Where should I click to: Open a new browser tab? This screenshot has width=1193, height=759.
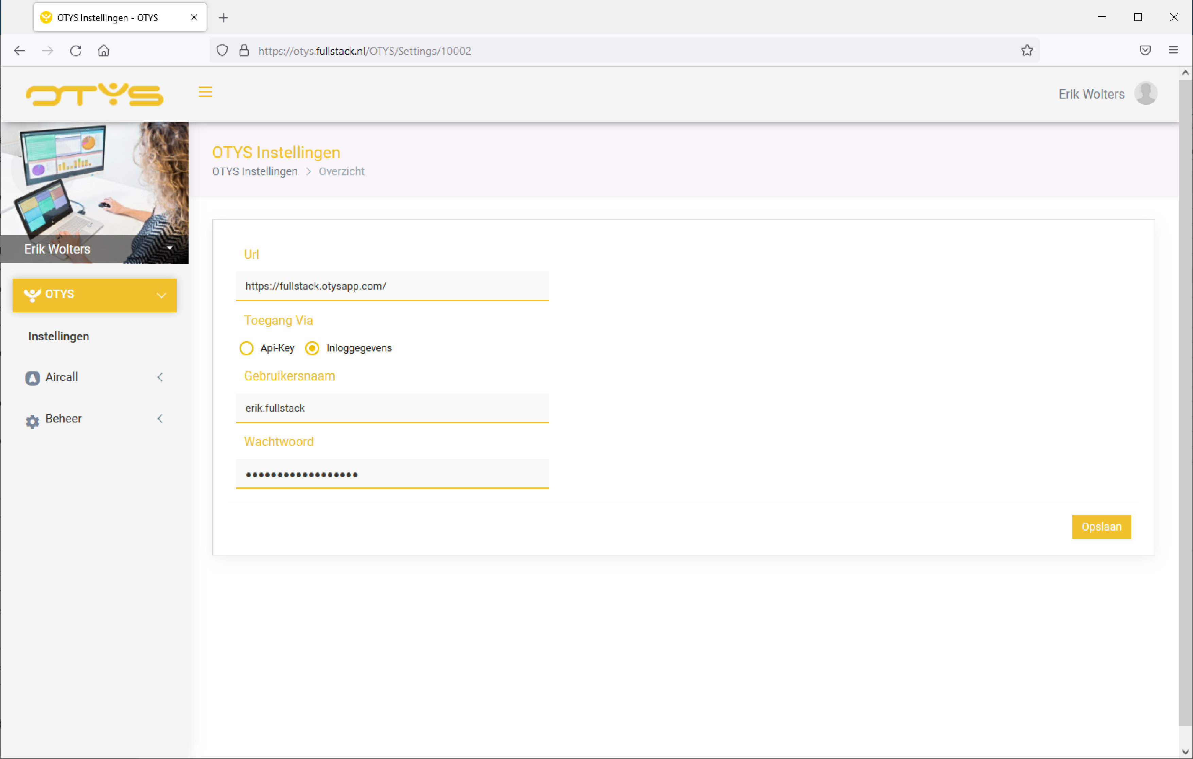[x=224, y=18]
